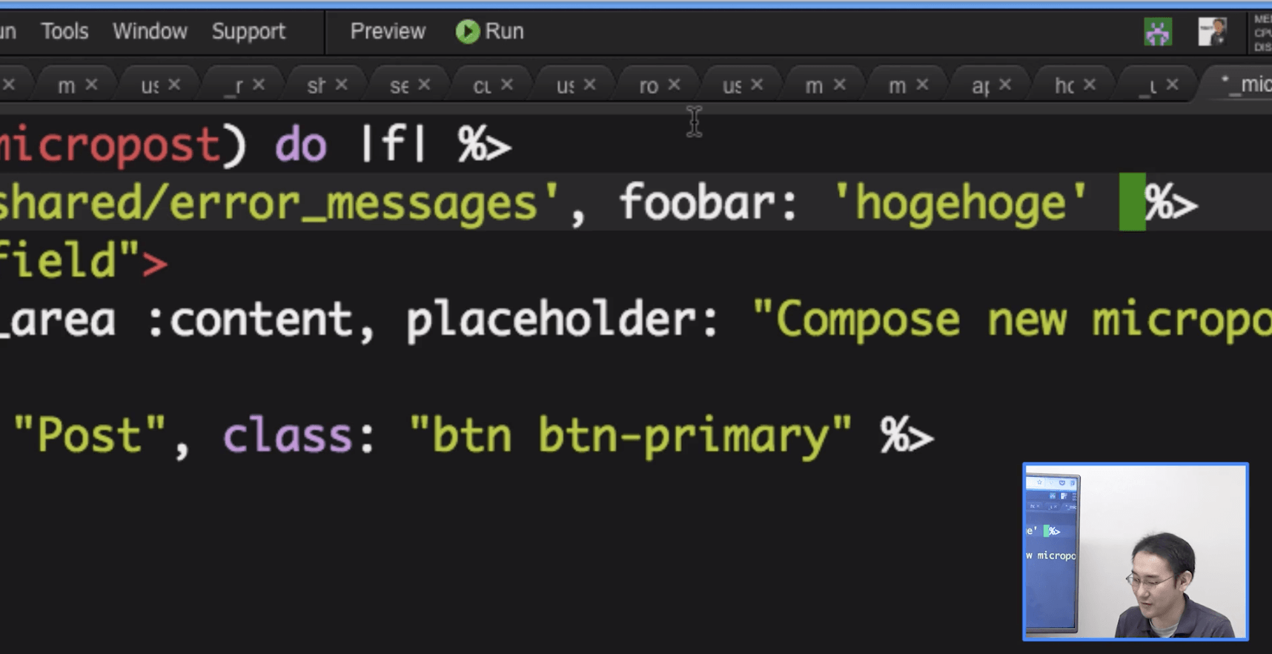
Task: Close the "_u" editor tab
Action: pos(1173,85)
